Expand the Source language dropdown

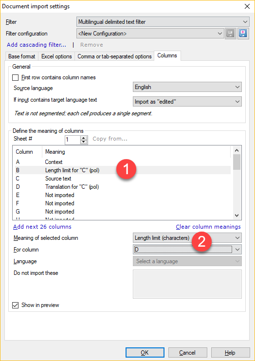(187, 87)
